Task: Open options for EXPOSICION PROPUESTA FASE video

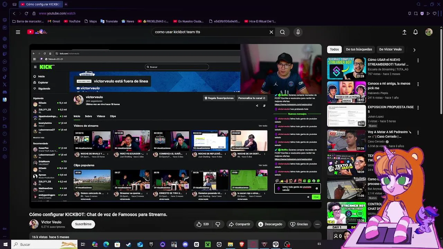Action: pos(418,108)
